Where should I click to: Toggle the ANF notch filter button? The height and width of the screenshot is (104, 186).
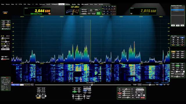click(79, 88)
